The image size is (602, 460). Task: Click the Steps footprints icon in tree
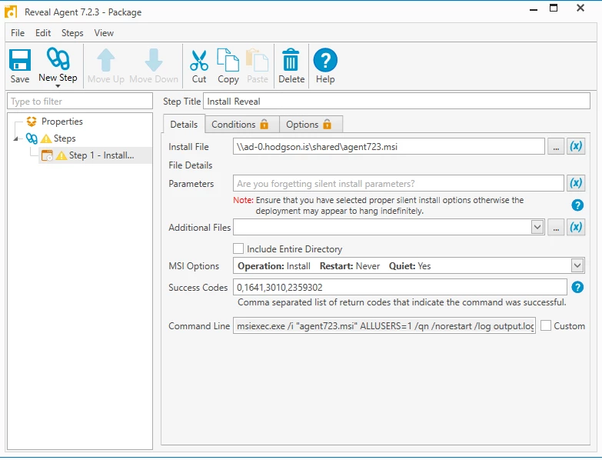click(x=32, y=138)
